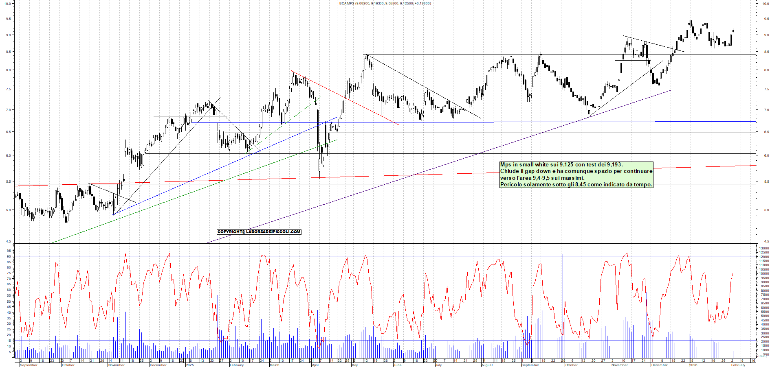Click the May month label
The height and width of the screenshot is (367, 770).
click(354, 365)
